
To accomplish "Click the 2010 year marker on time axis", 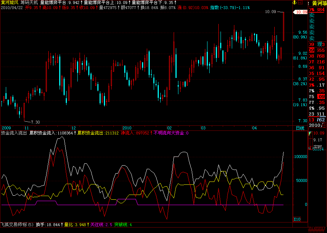I will coord(126,128).
